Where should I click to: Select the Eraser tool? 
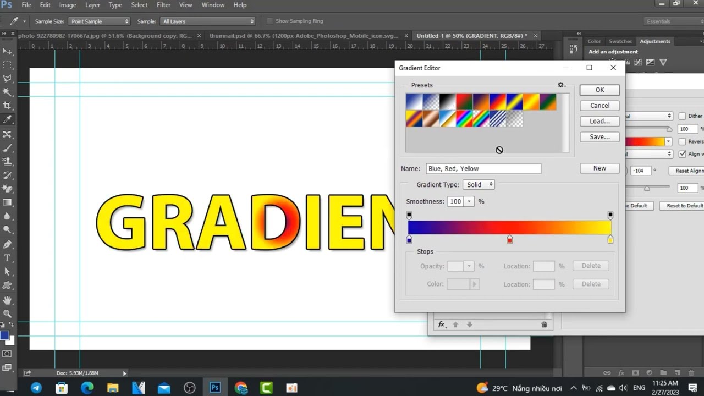coord(8,189)
